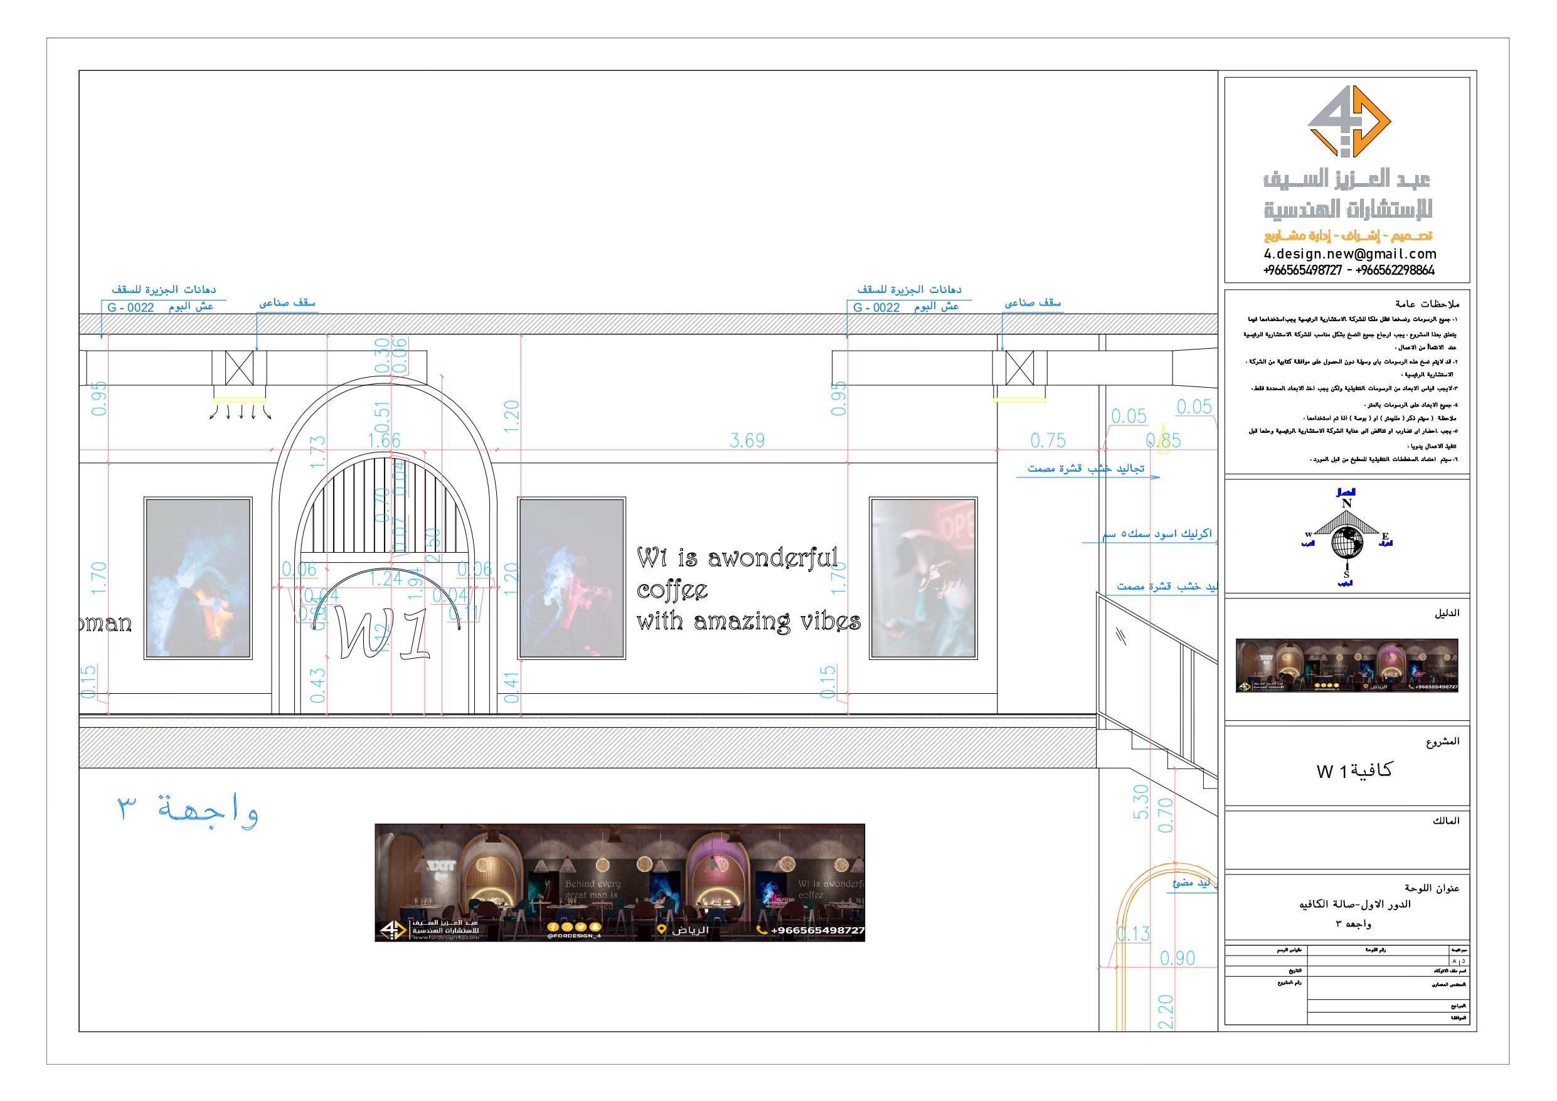Click the 4D company logo in title block
This screenshot has height=1101, width=1557.
[1348, 122]
